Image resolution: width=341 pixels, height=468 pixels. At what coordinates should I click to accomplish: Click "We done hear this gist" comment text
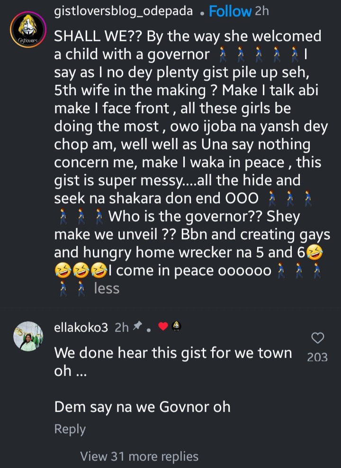click(173, 353)
